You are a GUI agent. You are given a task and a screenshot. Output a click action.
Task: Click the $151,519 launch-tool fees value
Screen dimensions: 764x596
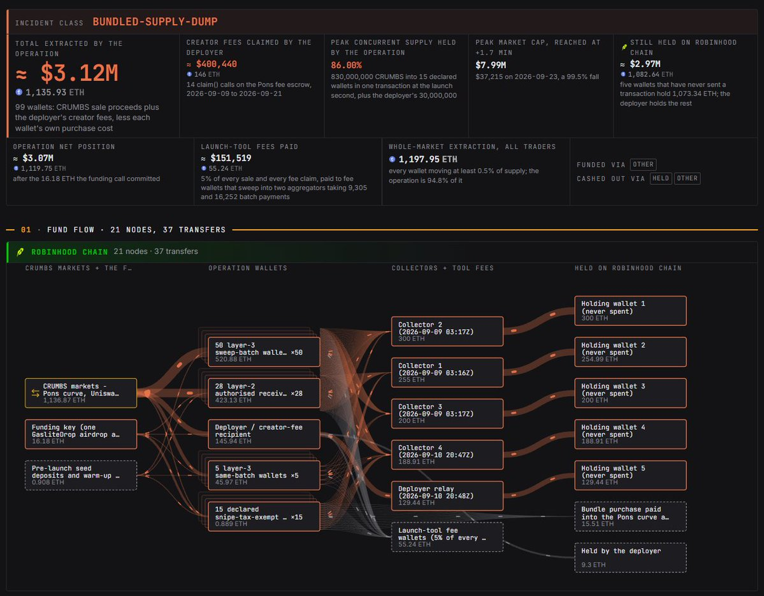tap(226, 159)
